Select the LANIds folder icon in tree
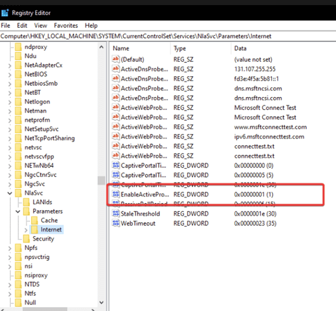Screen dimensions: 336x311 coord(26,202)
